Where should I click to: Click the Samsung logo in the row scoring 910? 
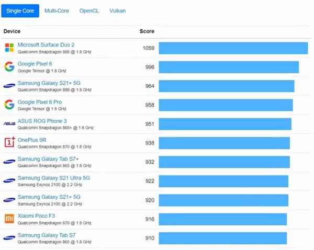[x=9, y=238]
